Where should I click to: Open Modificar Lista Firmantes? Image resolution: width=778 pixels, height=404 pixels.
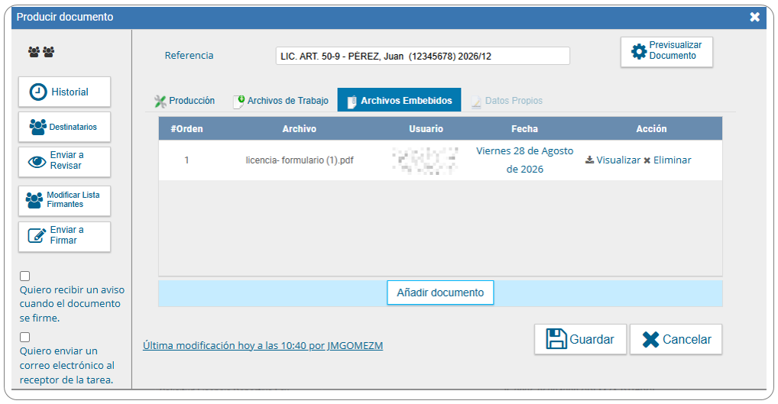click(64, 200)
